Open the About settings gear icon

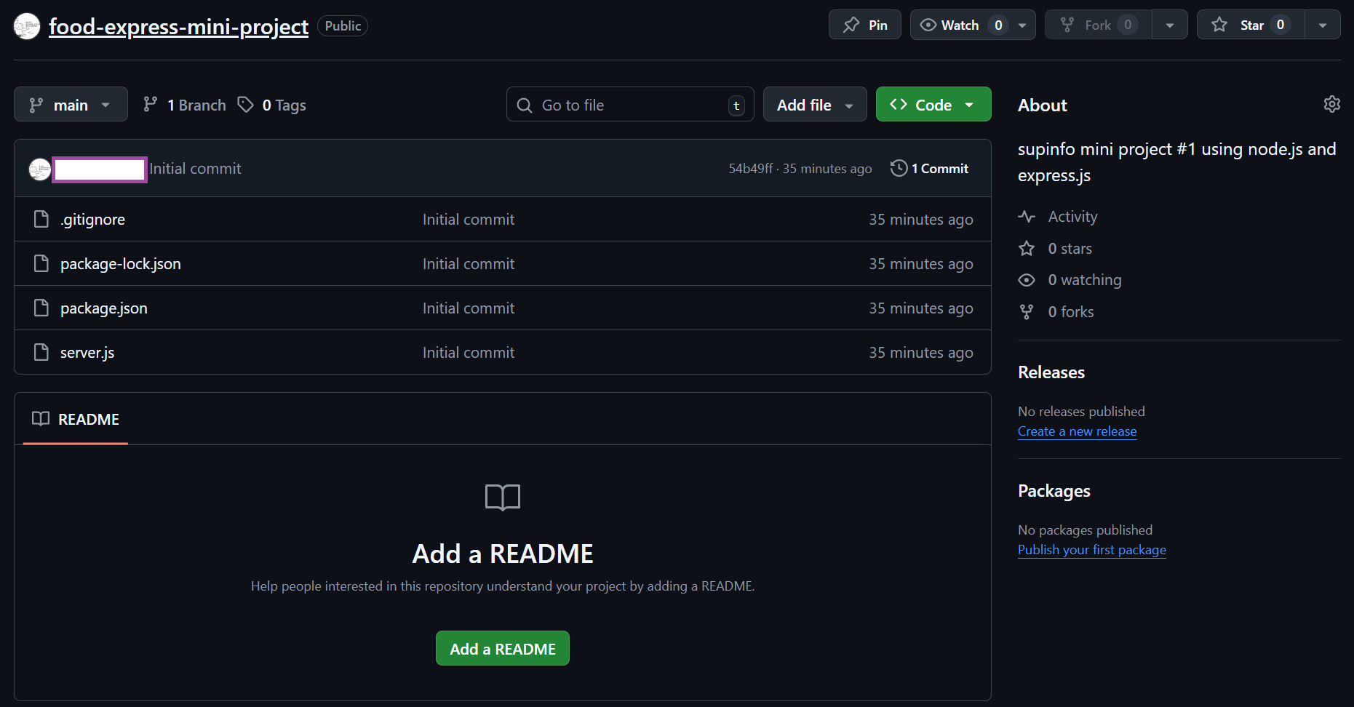[1331, 104]
